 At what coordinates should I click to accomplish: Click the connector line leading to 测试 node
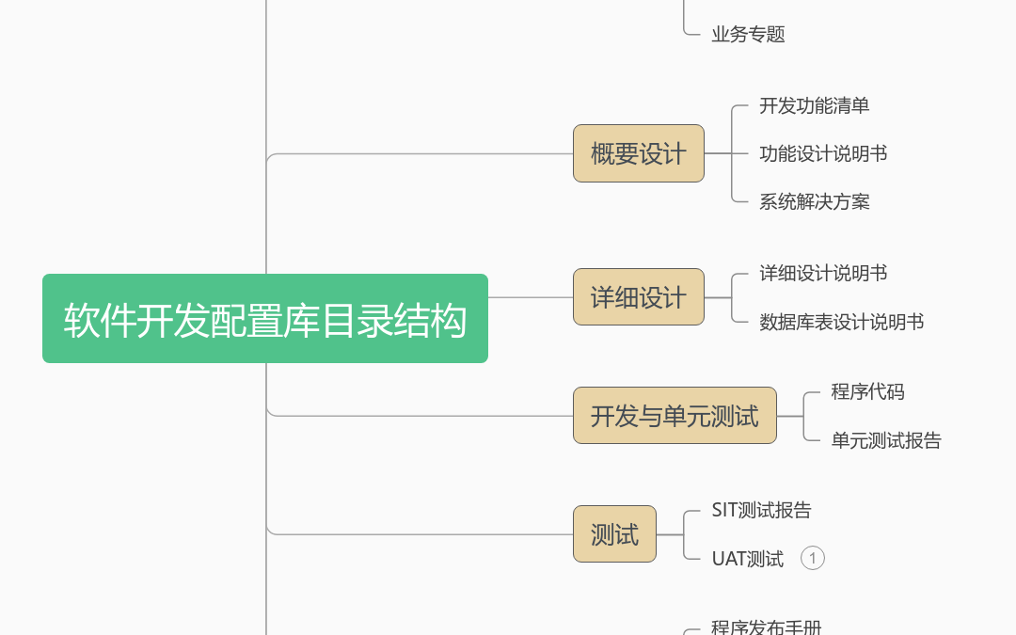coord(421,534)
